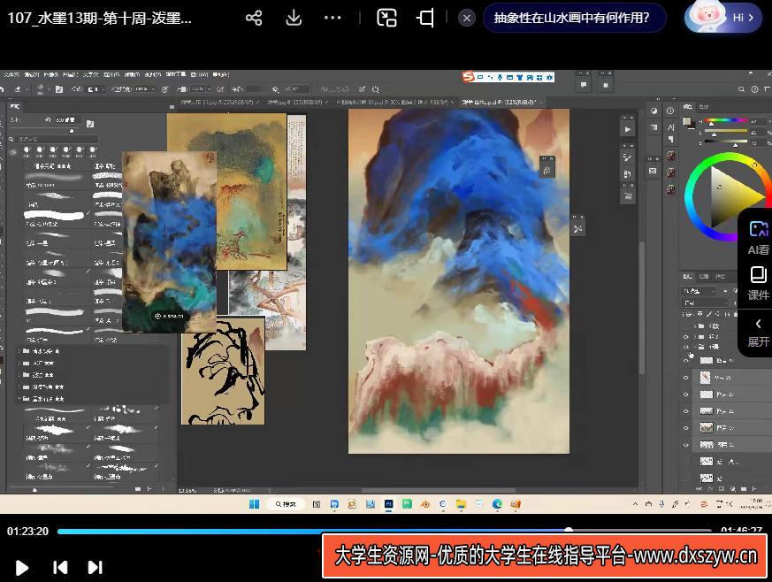The height and width of the screenshot is (582, 772).
Task: Switch to the 色板 Swatches tab
Action: (x=704, y=106)
